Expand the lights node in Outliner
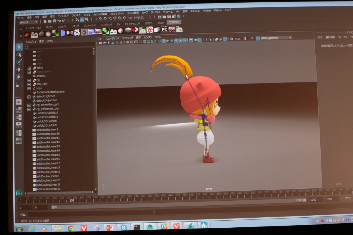Image resolution: width=353 pixels, height=235 pixels. click(29, 68)
